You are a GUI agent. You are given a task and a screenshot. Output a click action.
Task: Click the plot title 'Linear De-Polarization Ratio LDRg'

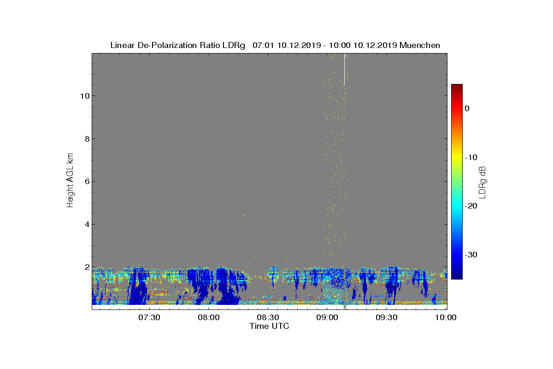(x=178, y=45)
